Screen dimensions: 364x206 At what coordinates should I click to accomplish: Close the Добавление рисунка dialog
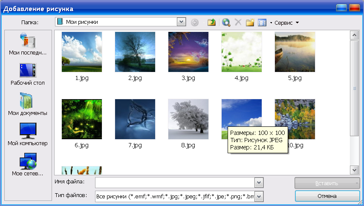pyautogui.click(x=355, y=8)
